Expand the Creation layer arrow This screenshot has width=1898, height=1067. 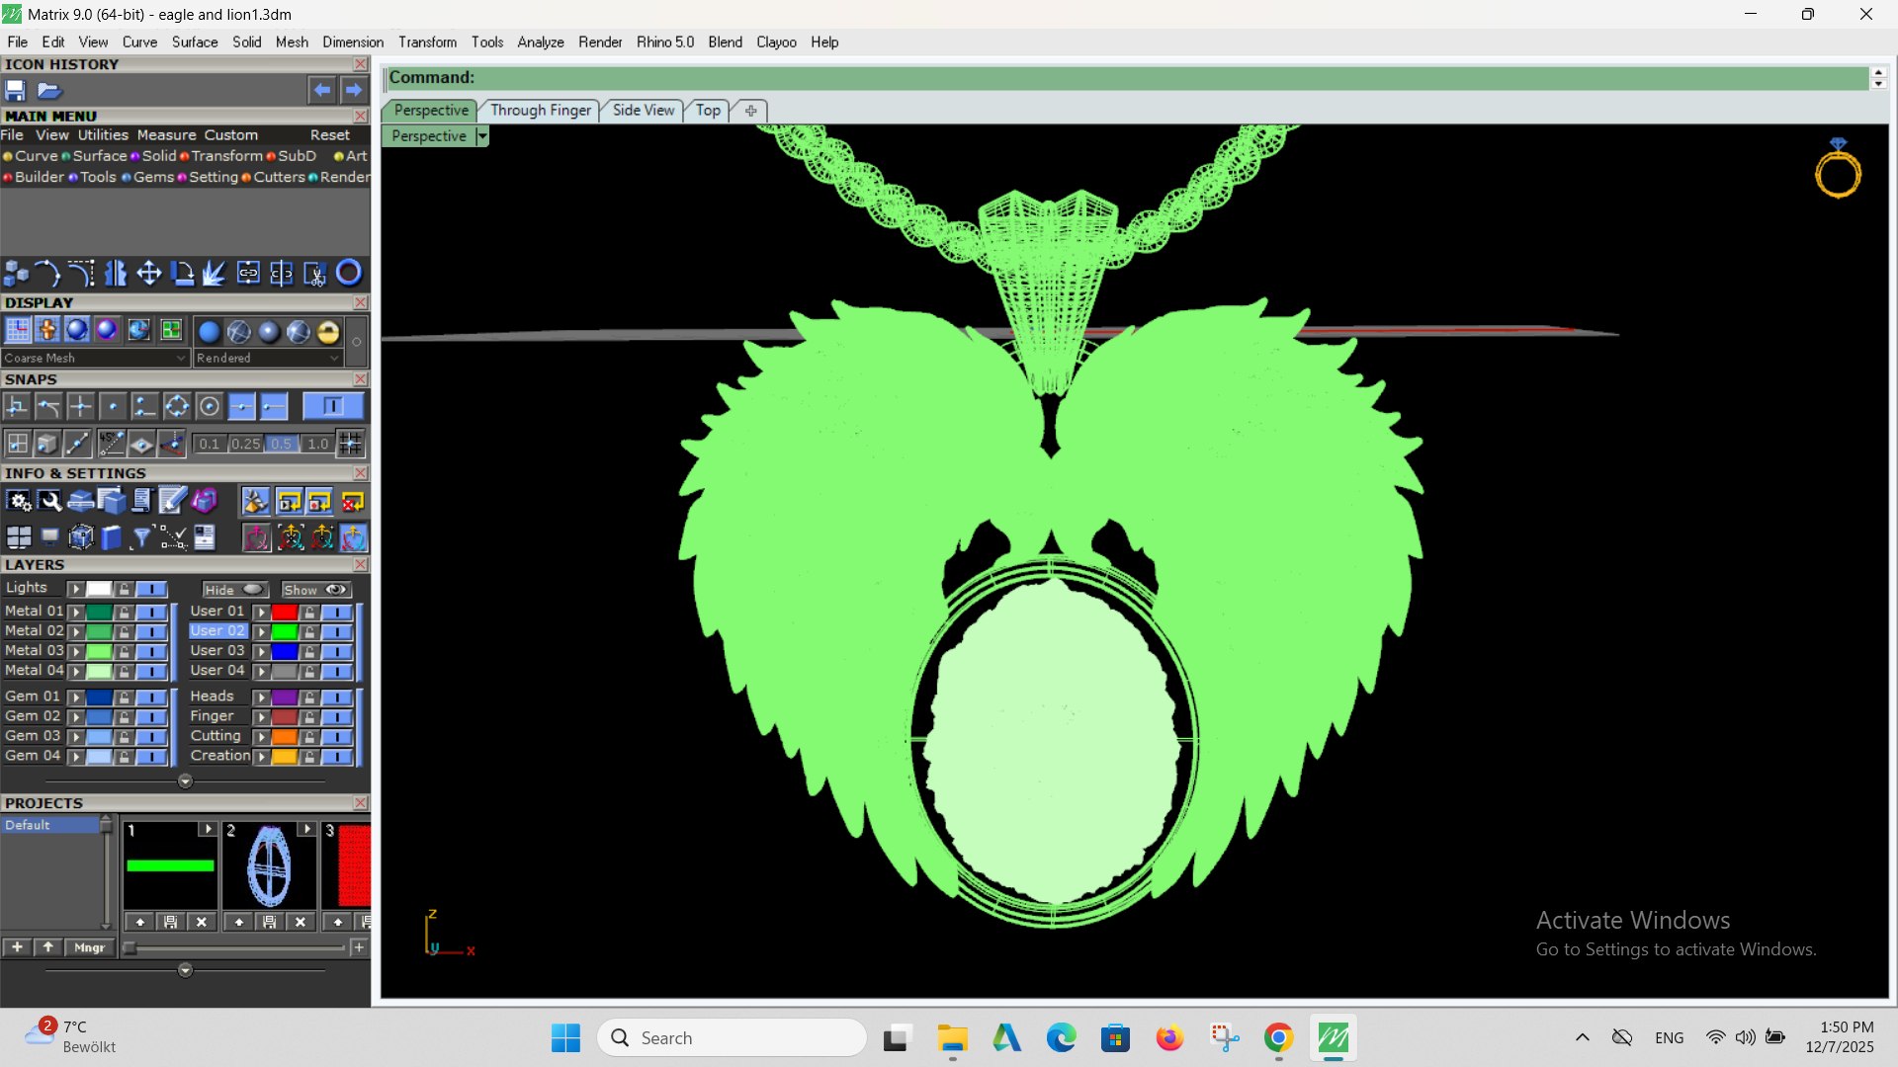(261, 757)
